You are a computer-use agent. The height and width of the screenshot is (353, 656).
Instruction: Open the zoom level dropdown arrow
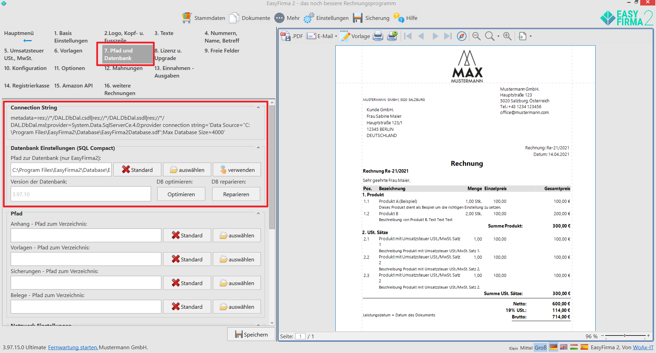click(x=498, y=36)
